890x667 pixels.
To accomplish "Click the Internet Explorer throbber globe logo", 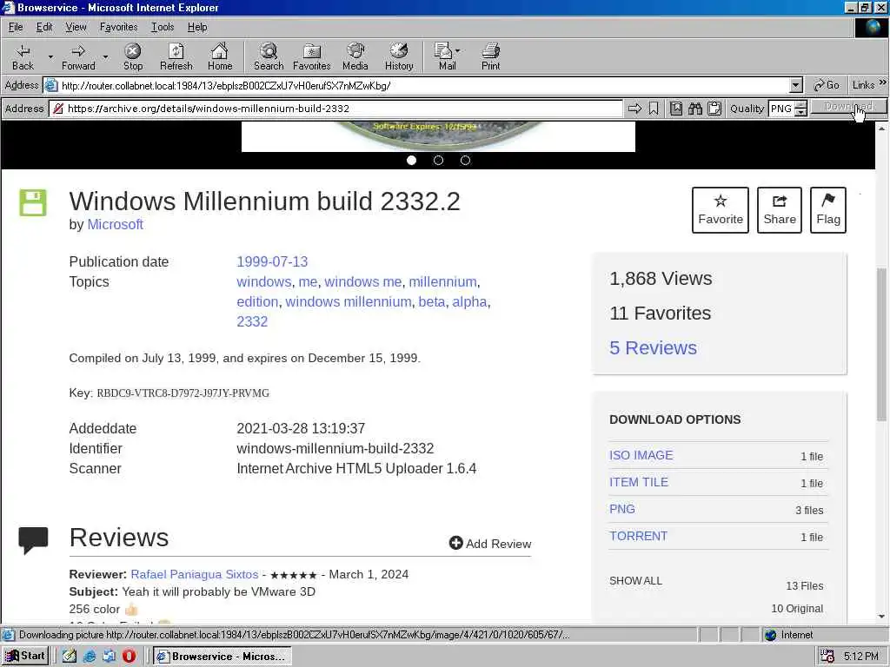I will pos(871,28).
